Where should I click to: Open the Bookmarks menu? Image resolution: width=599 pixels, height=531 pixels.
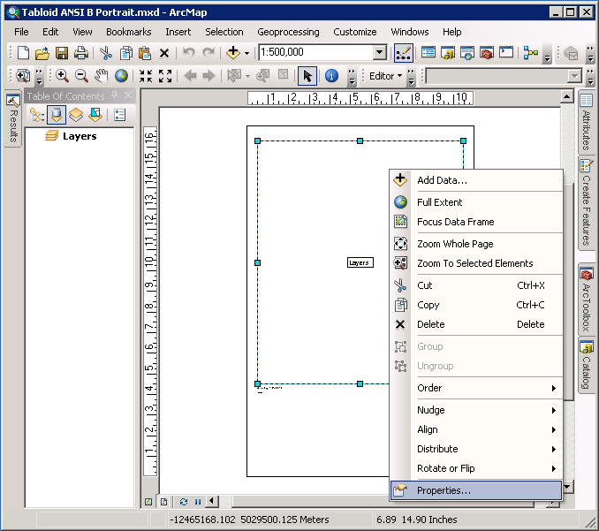pos(128,32)
